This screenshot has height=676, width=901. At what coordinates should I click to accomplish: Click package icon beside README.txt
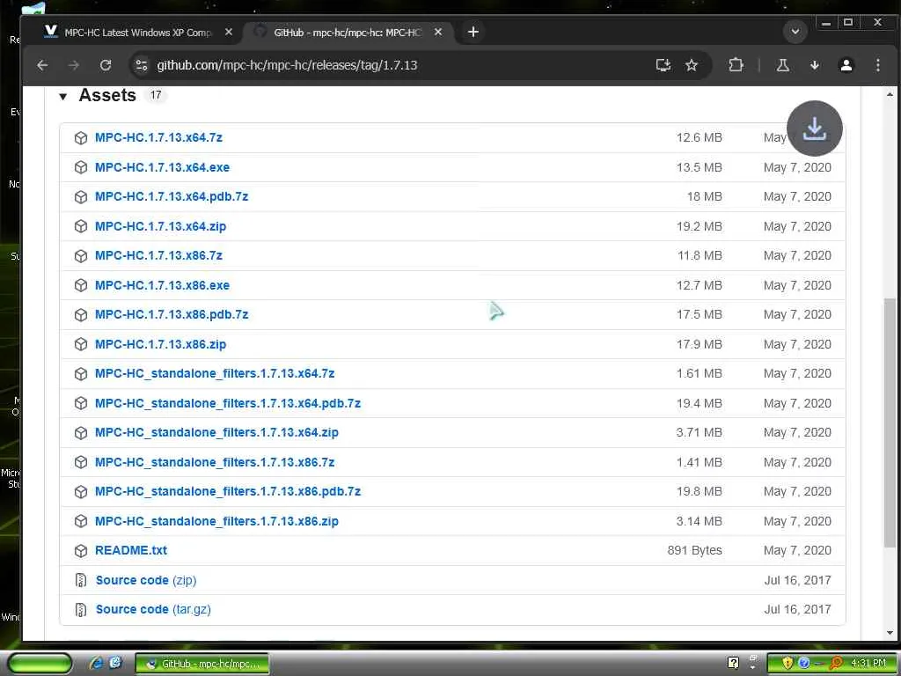pos(81,551)
